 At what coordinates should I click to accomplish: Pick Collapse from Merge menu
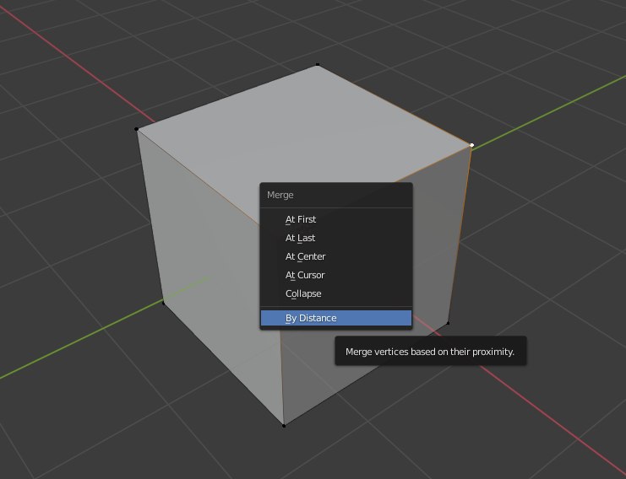(x=335, y=293)
